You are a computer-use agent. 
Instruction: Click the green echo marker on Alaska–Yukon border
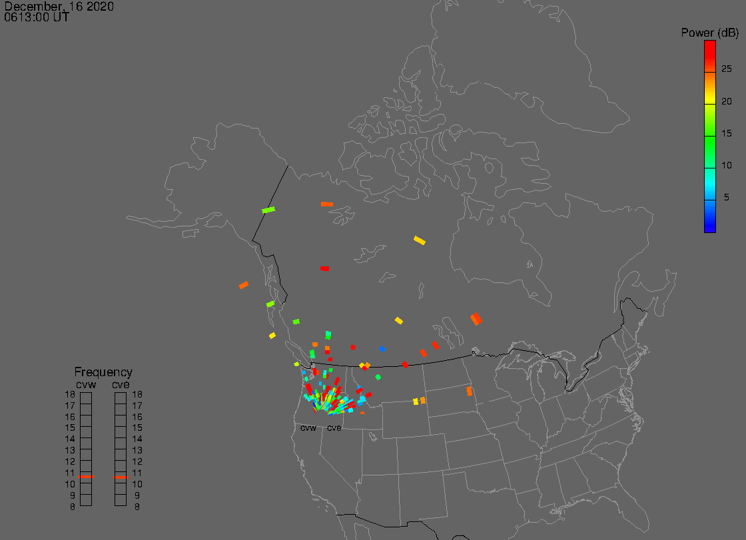tap(268, 210)
